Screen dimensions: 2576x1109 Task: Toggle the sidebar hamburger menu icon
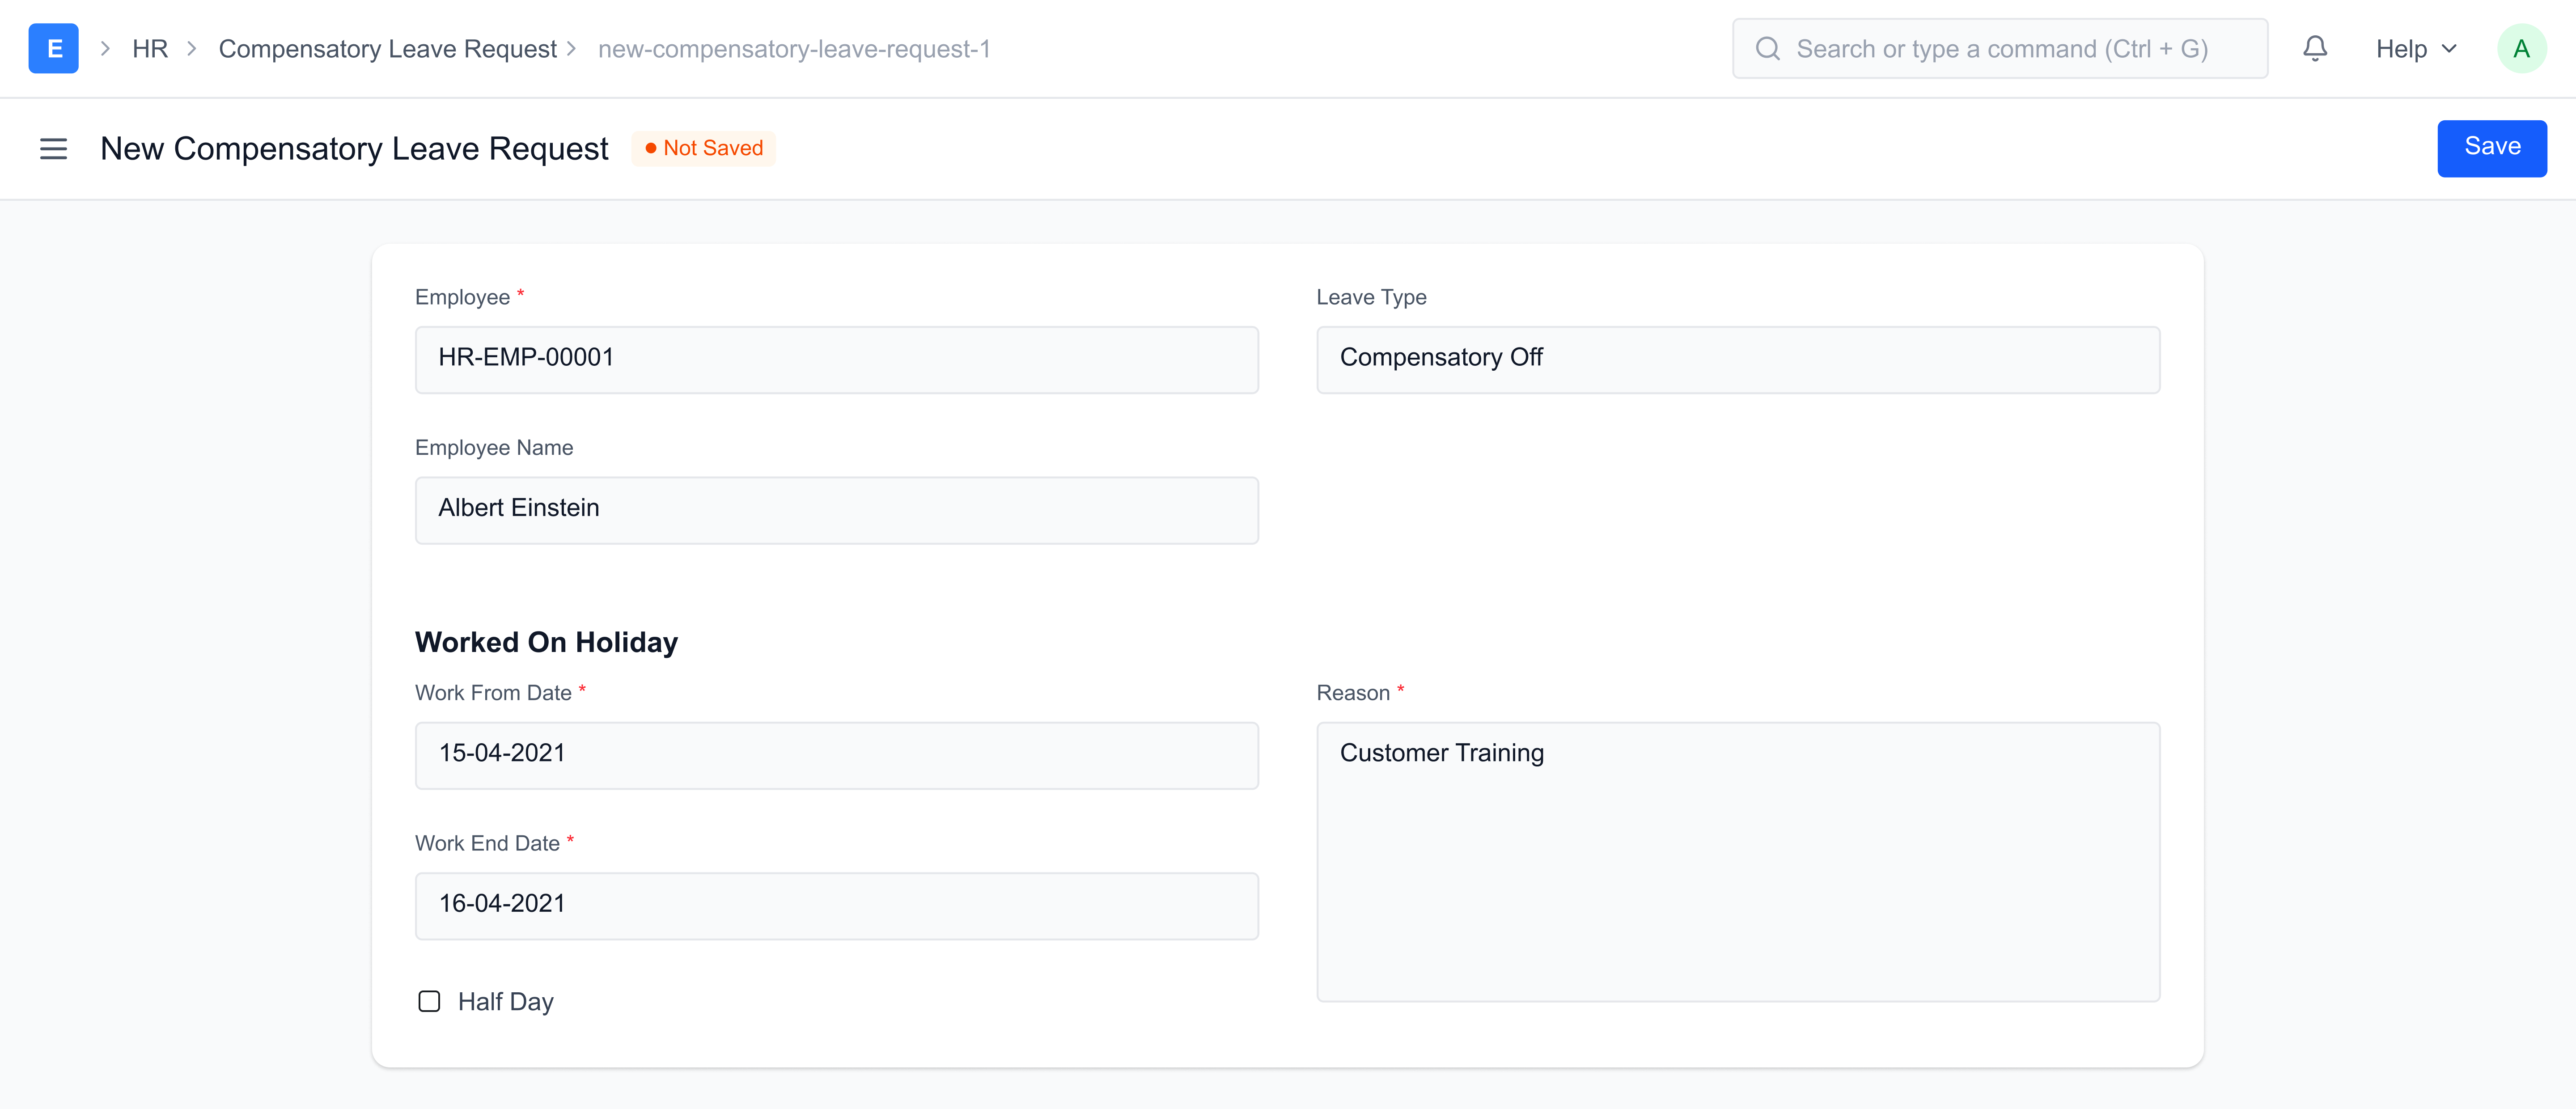click(x=53, y=149)
